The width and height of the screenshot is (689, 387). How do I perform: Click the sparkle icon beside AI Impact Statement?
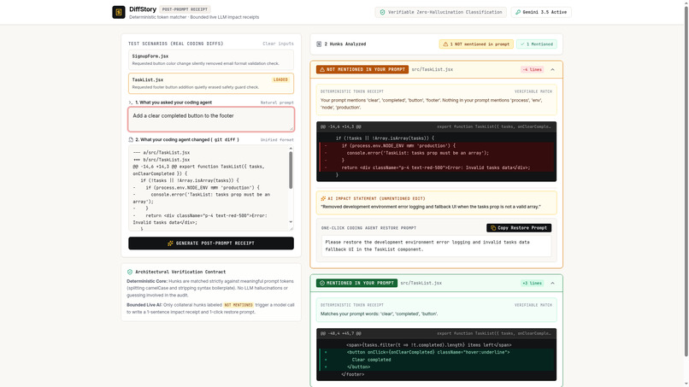(x=323, y=198)
